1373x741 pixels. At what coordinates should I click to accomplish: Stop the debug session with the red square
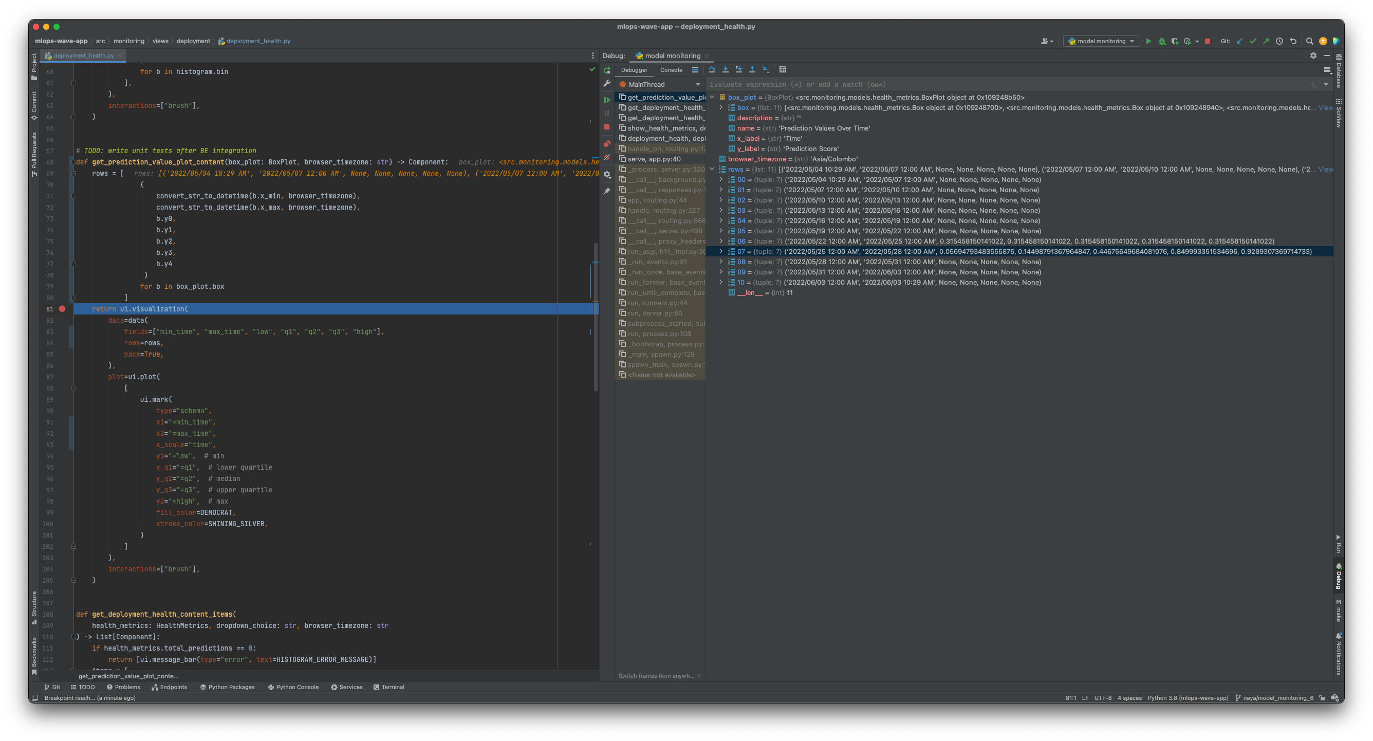(x=1208, y=41)
